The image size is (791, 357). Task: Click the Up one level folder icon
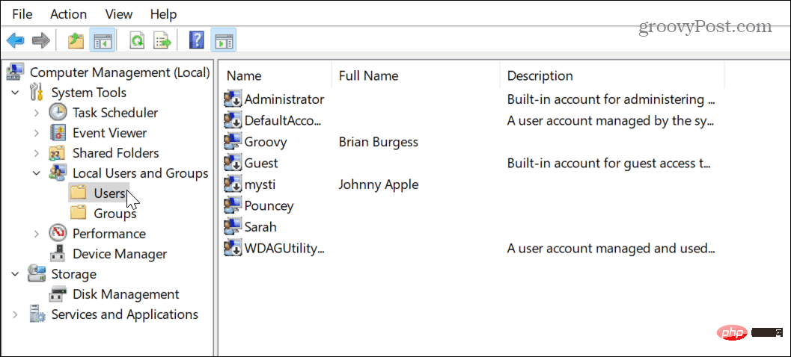(x=76, y=40)
